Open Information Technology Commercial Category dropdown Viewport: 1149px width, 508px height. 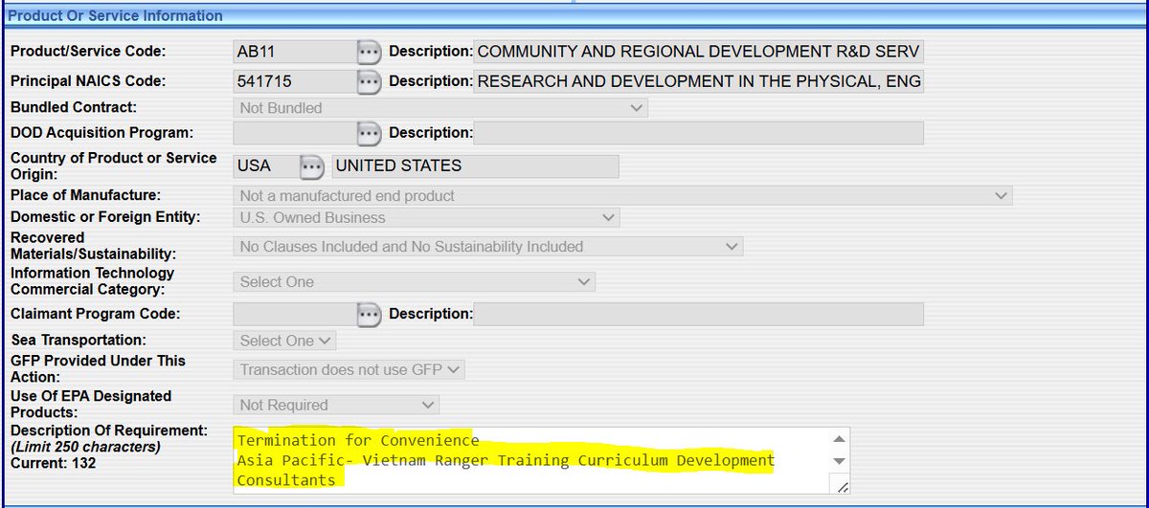(414, 282)
